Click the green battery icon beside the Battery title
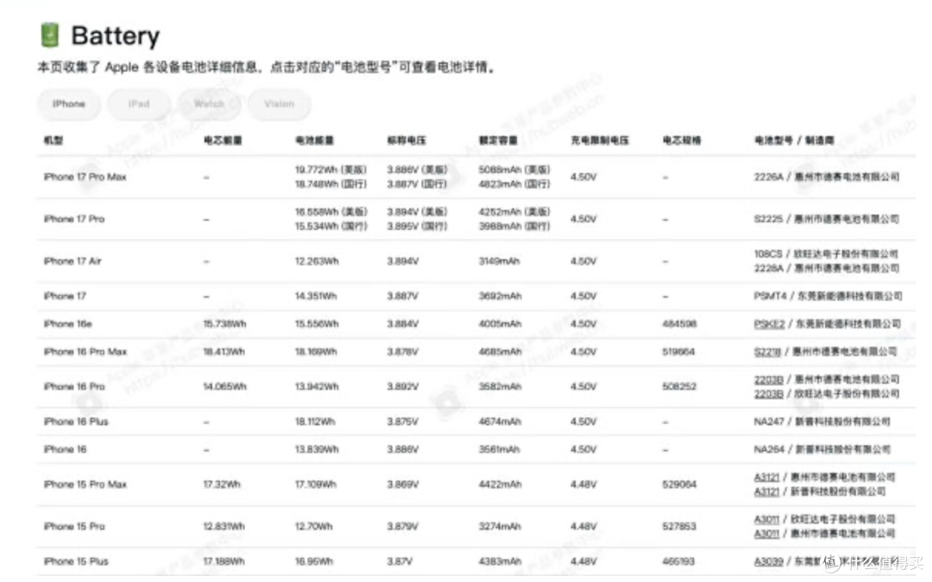932x582 pixels. [50, 34]
